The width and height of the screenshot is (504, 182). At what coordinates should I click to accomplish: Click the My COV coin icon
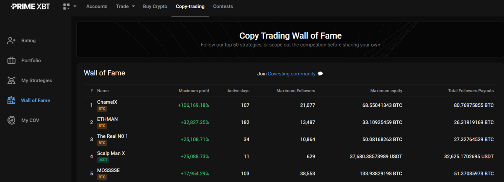tap(11, 120)
